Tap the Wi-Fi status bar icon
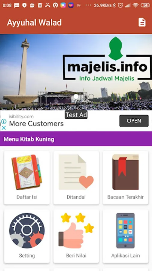Viewport: 152px width, 271px height. click(135, 5)
